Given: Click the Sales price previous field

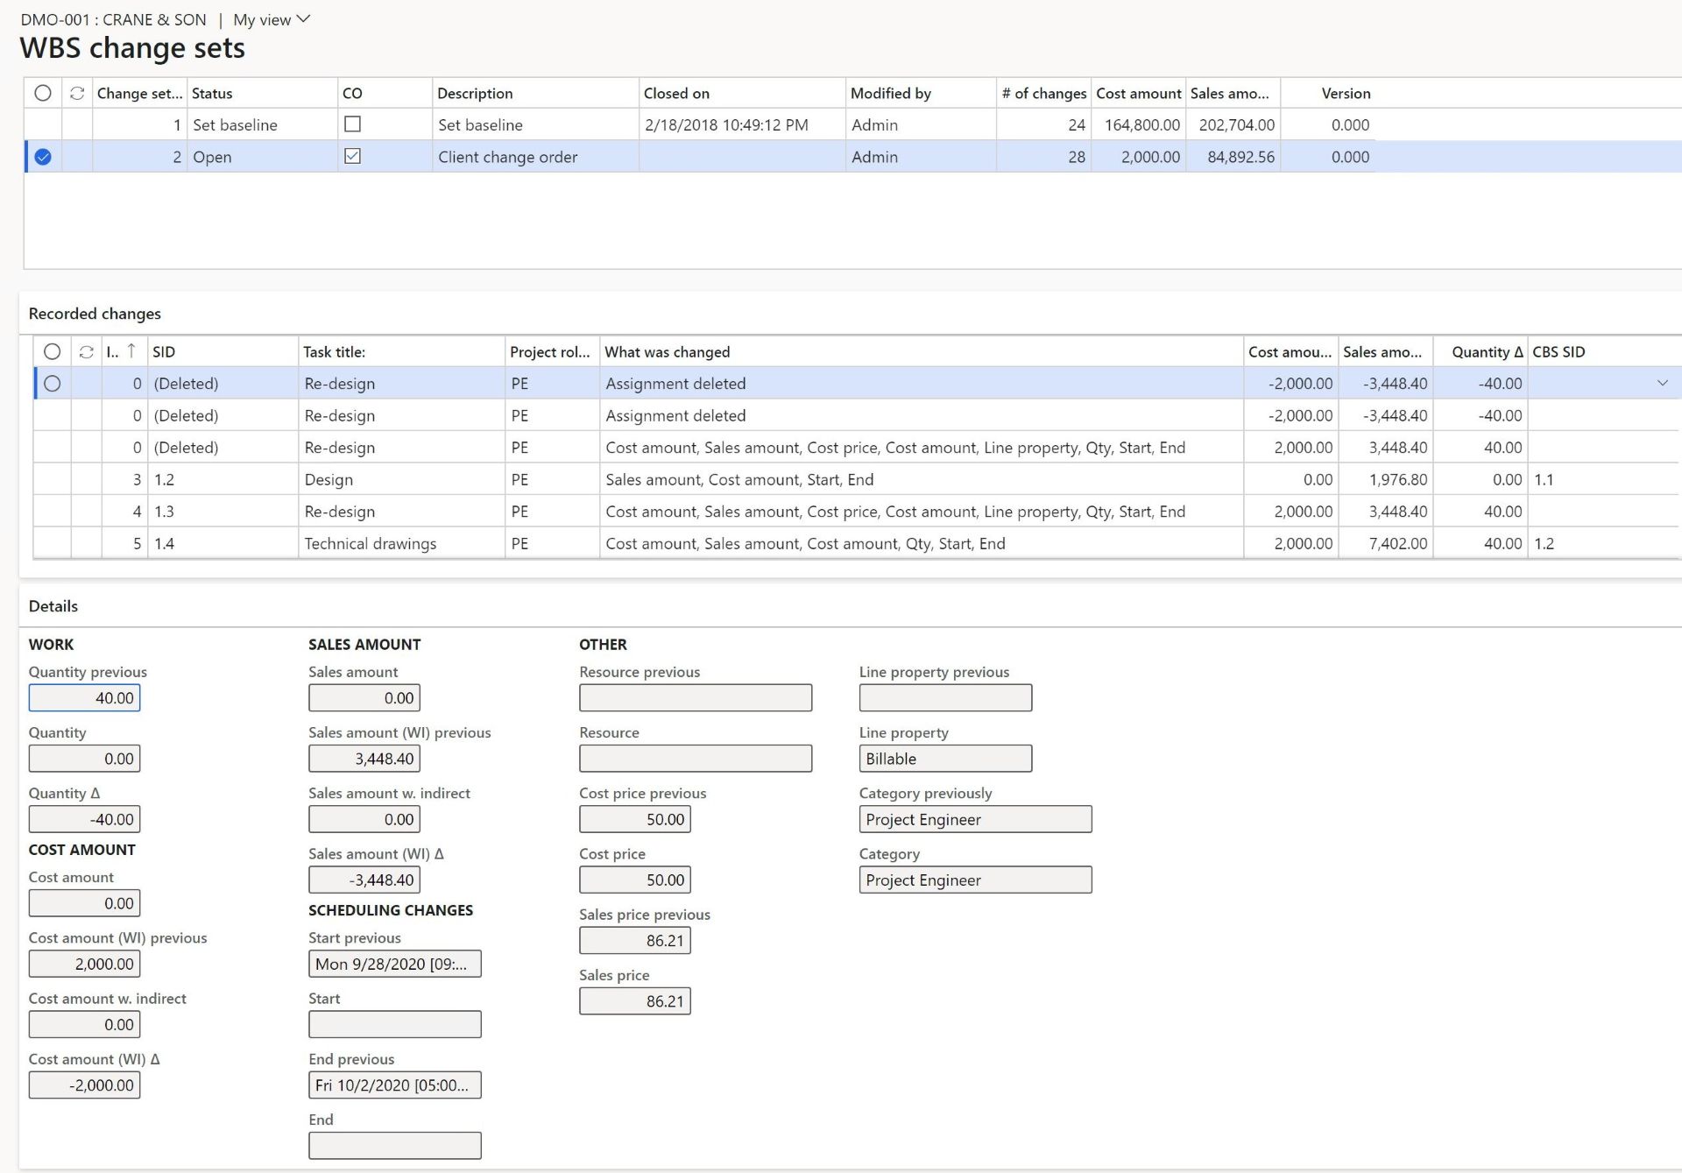Looking at the screenshot, I should (x=635, y=940).
